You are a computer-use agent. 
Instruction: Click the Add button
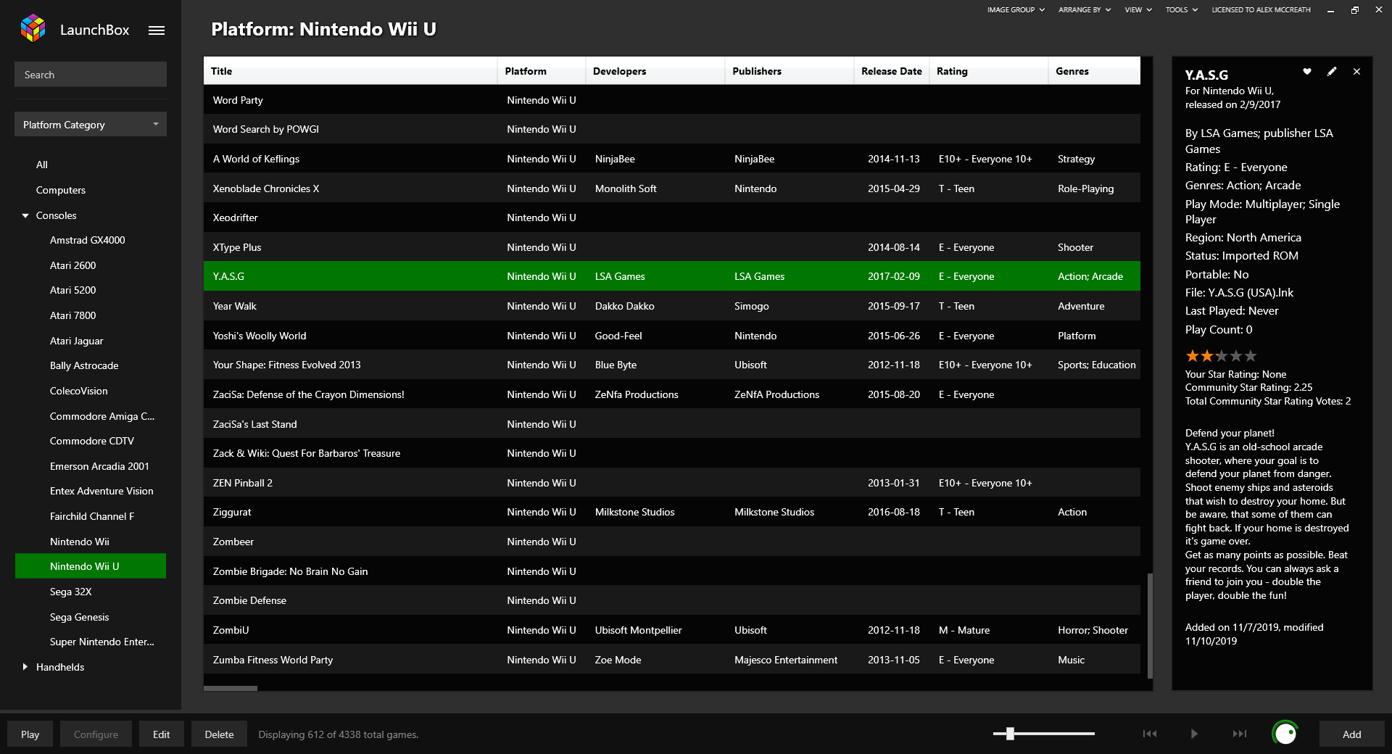pos(1351,734)
